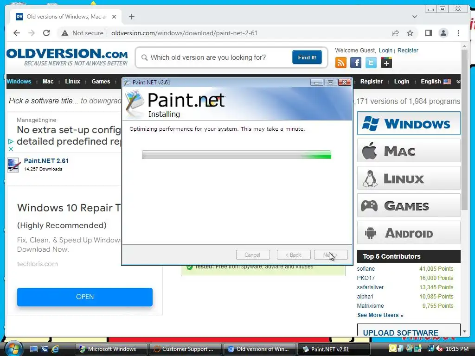Open the English language dropdown

pos(436,82)
